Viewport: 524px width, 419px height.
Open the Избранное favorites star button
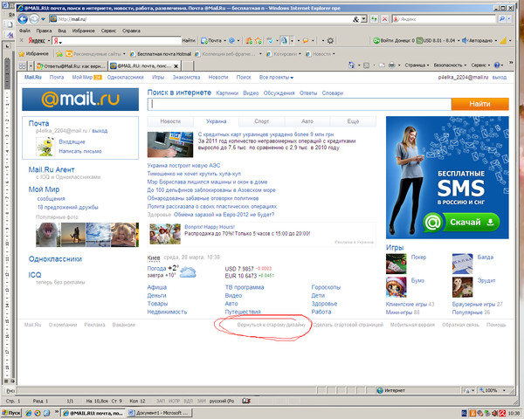(x=34, y=53)
